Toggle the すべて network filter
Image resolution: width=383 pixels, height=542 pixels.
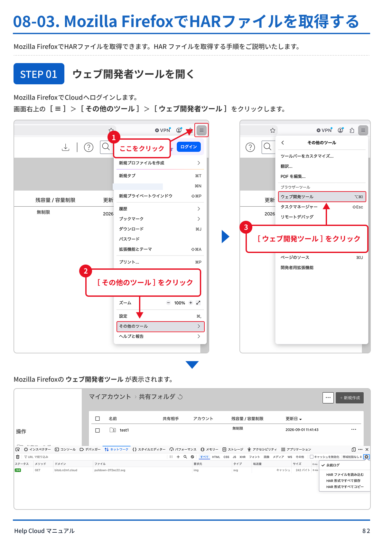click(204, 457)
